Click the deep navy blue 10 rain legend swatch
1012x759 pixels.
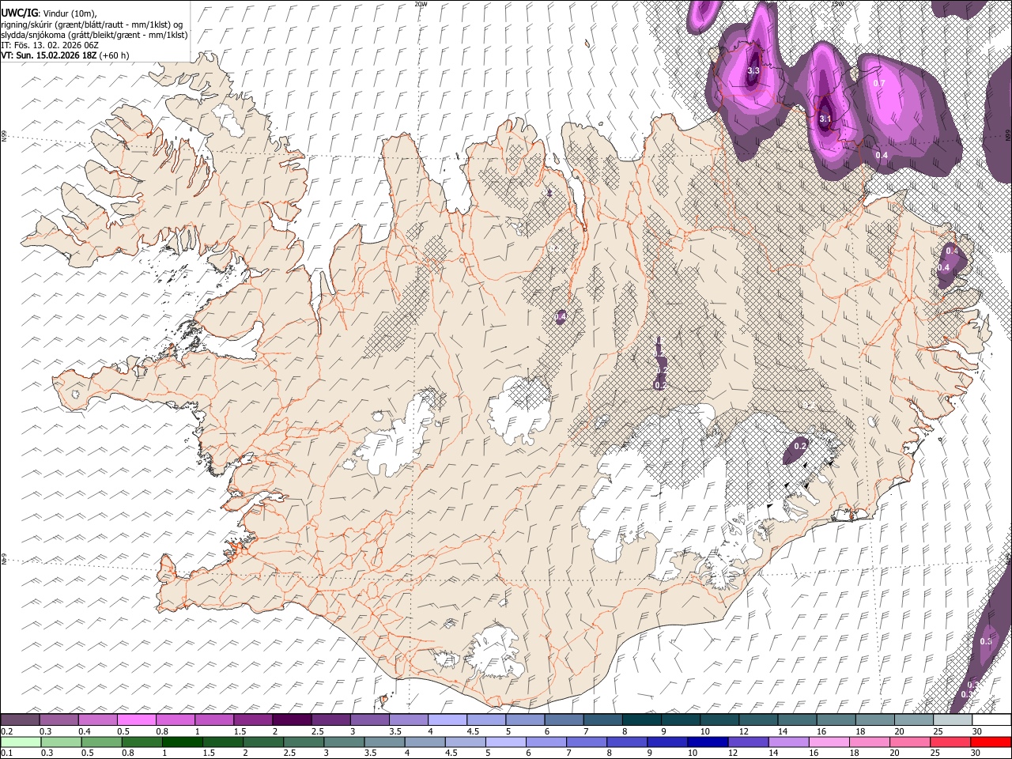point(707,742)
